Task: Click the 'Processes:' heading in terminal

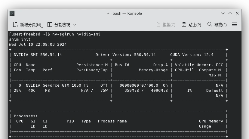Action: [26, 116]
